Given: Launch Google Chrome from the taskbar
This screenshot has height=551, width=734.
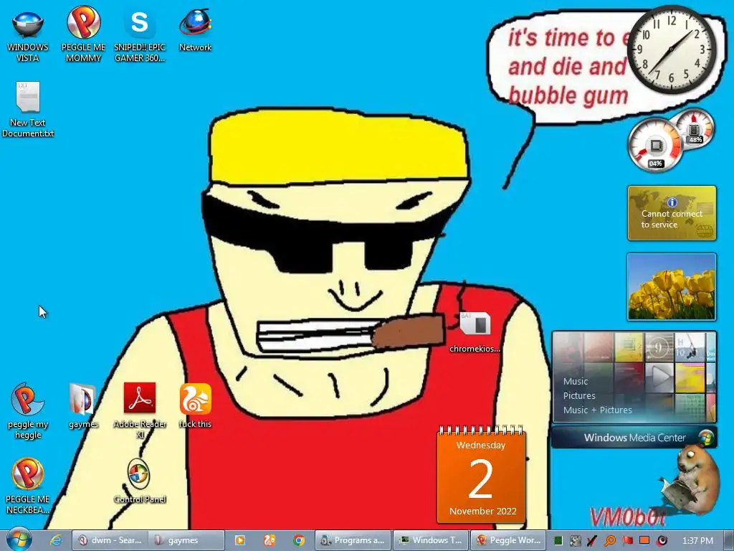Looking at the screenshot, I should point(299,540).
